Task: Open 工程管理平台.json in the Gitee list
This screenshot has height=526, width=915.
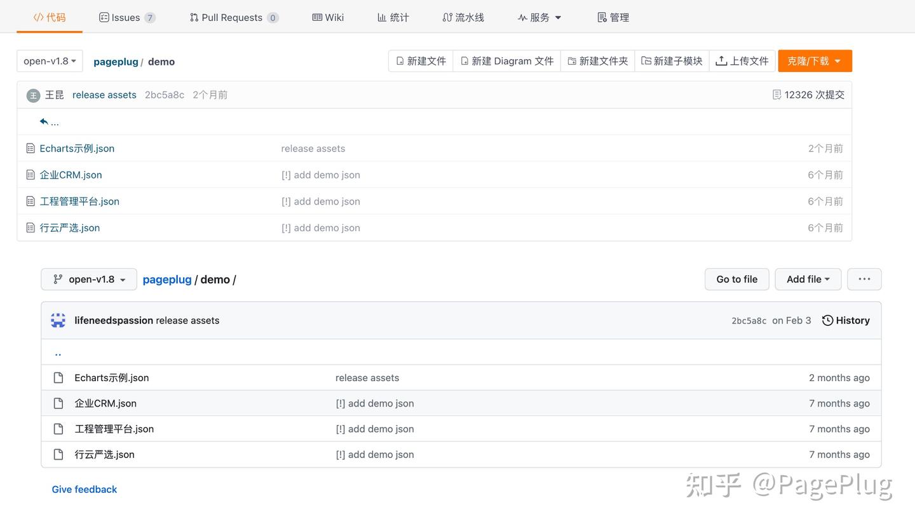Action: click(x=79, y=201)
